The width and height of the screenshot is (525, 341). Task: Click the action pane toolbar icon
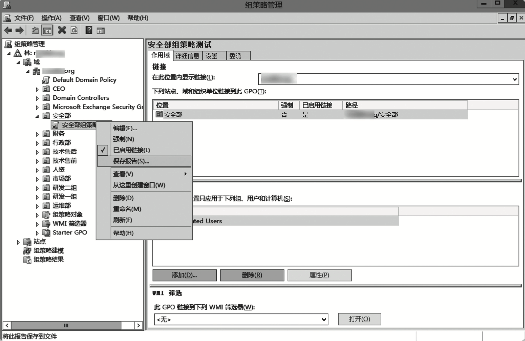(101, 31)
